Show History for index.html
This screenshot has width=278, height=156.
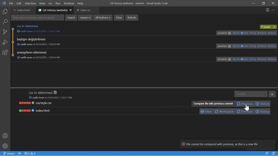[262, 112]
